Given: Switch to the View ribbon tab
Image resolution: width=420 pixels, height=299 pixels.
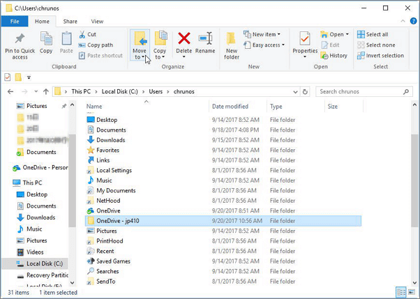Looking at the screenshot, I should pyautogui.click(x=97, y=22).
